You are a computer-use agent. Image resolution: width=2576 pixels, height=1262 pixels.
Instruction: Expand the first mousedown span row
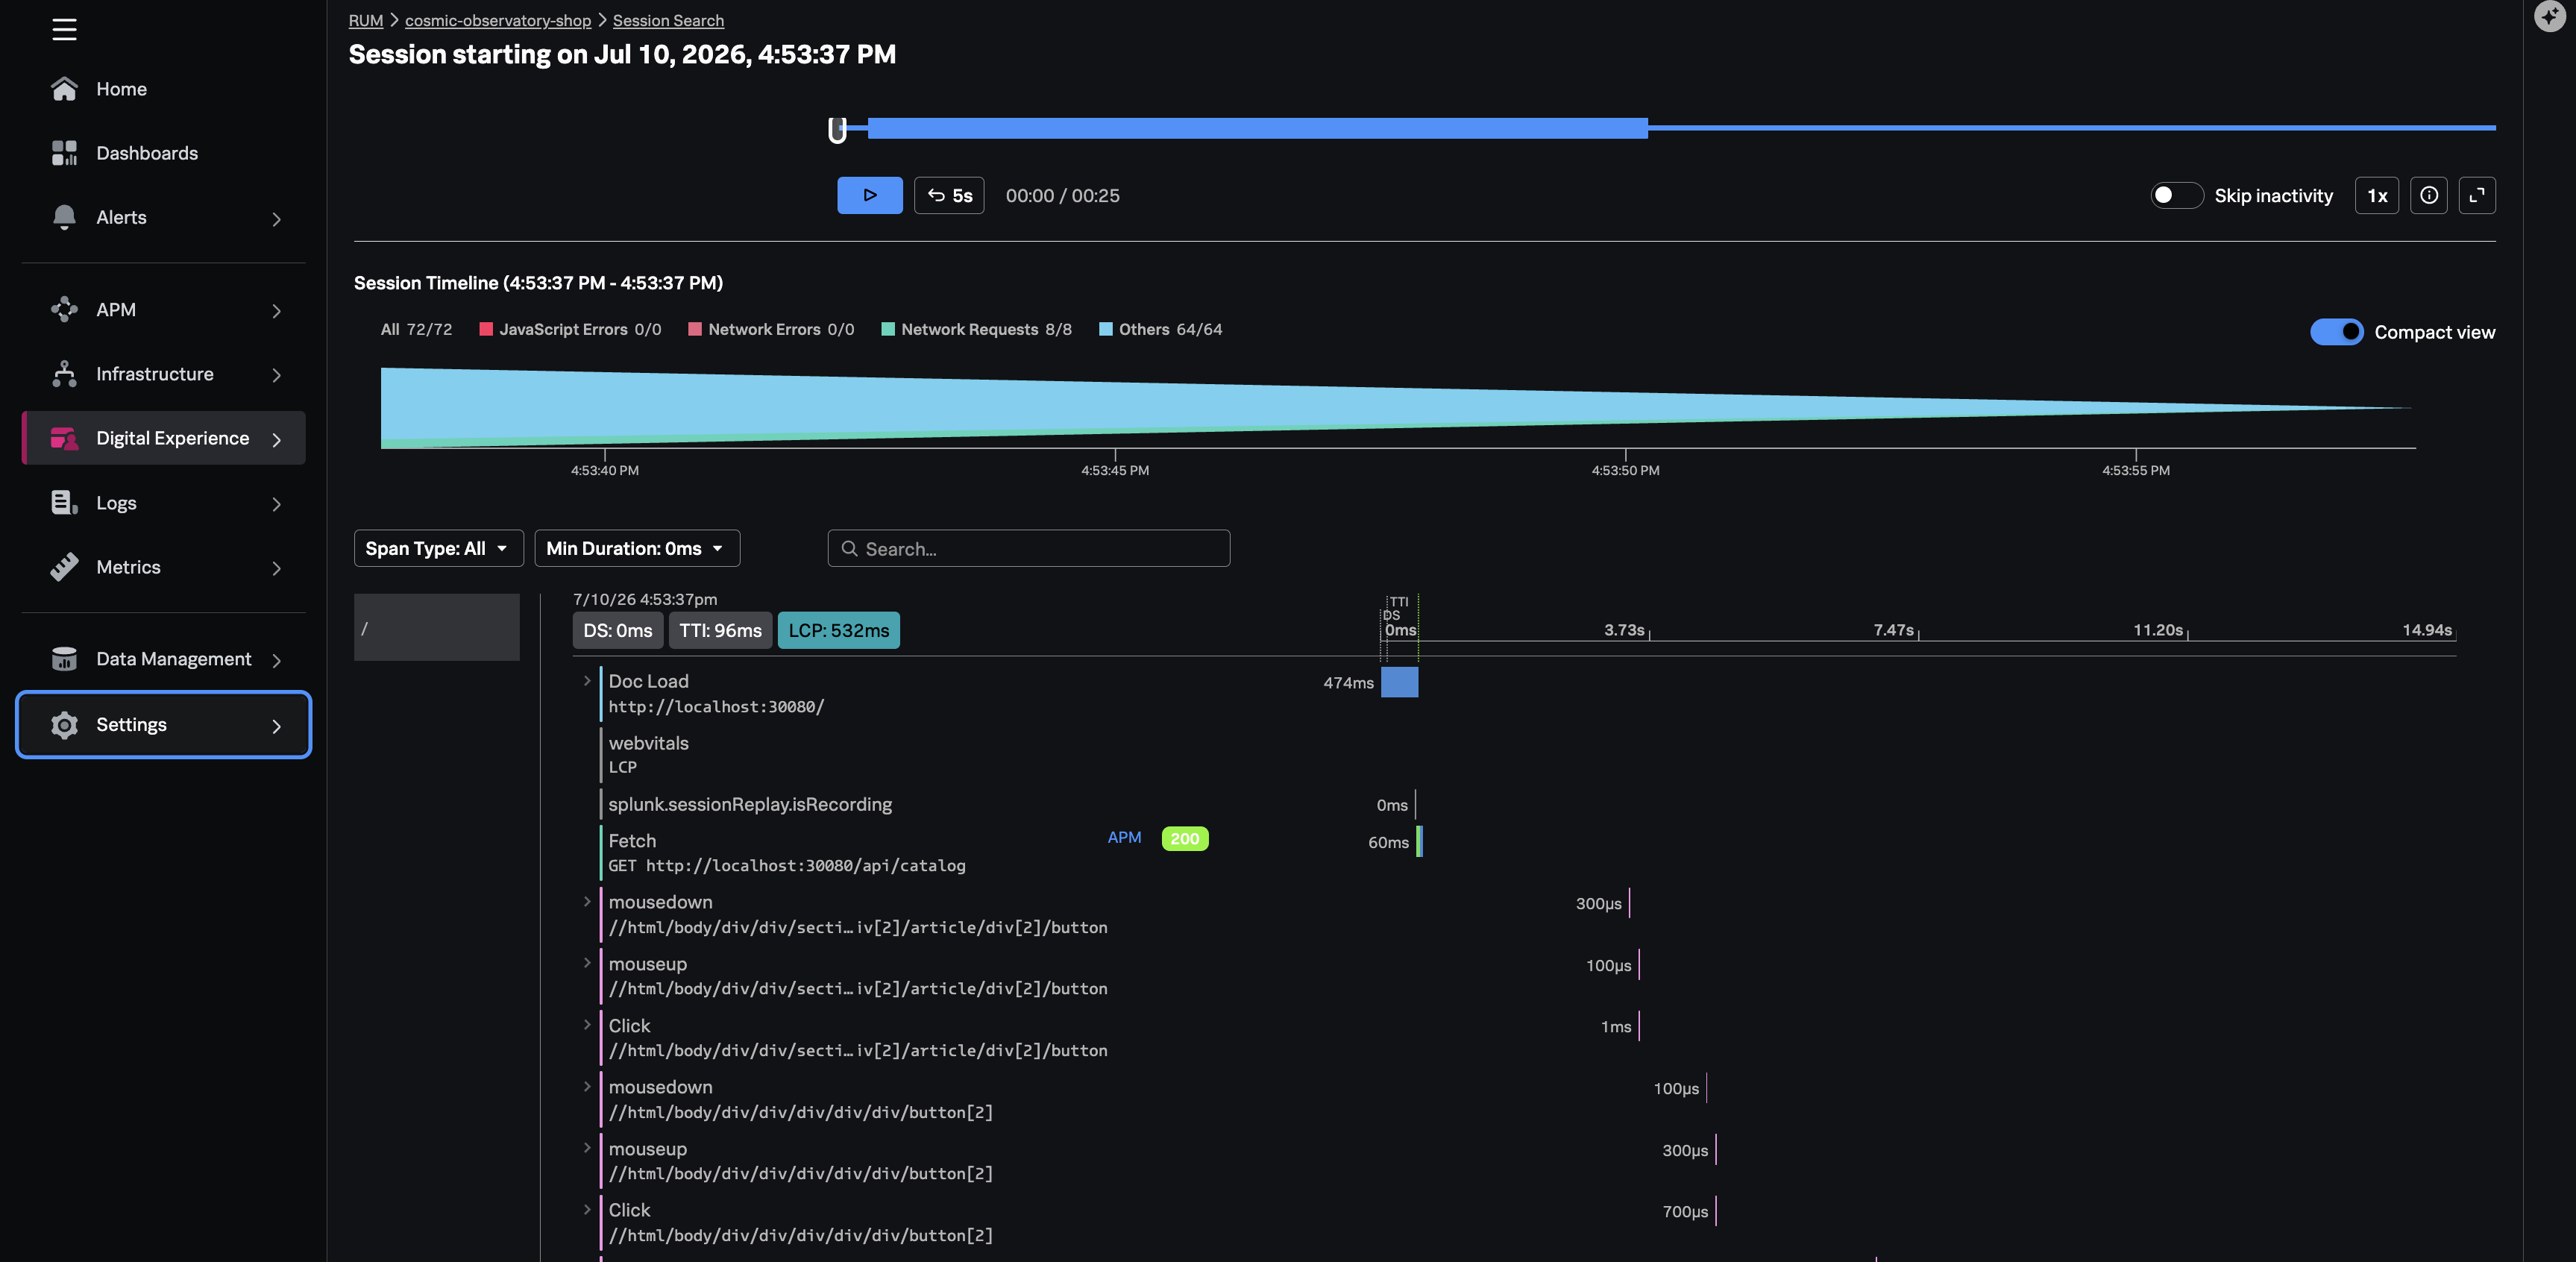[x=587, y=902]
